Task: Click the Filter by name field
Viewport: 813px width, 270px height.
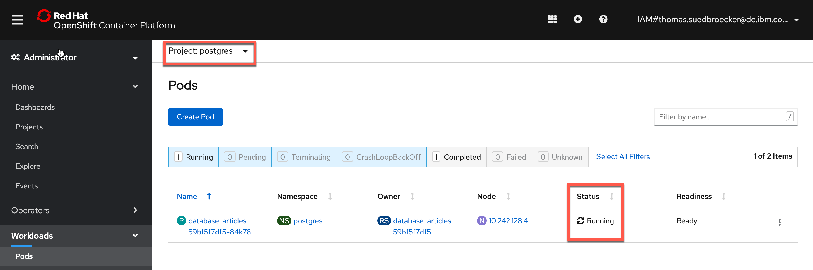Action: (x=726, y=117)
